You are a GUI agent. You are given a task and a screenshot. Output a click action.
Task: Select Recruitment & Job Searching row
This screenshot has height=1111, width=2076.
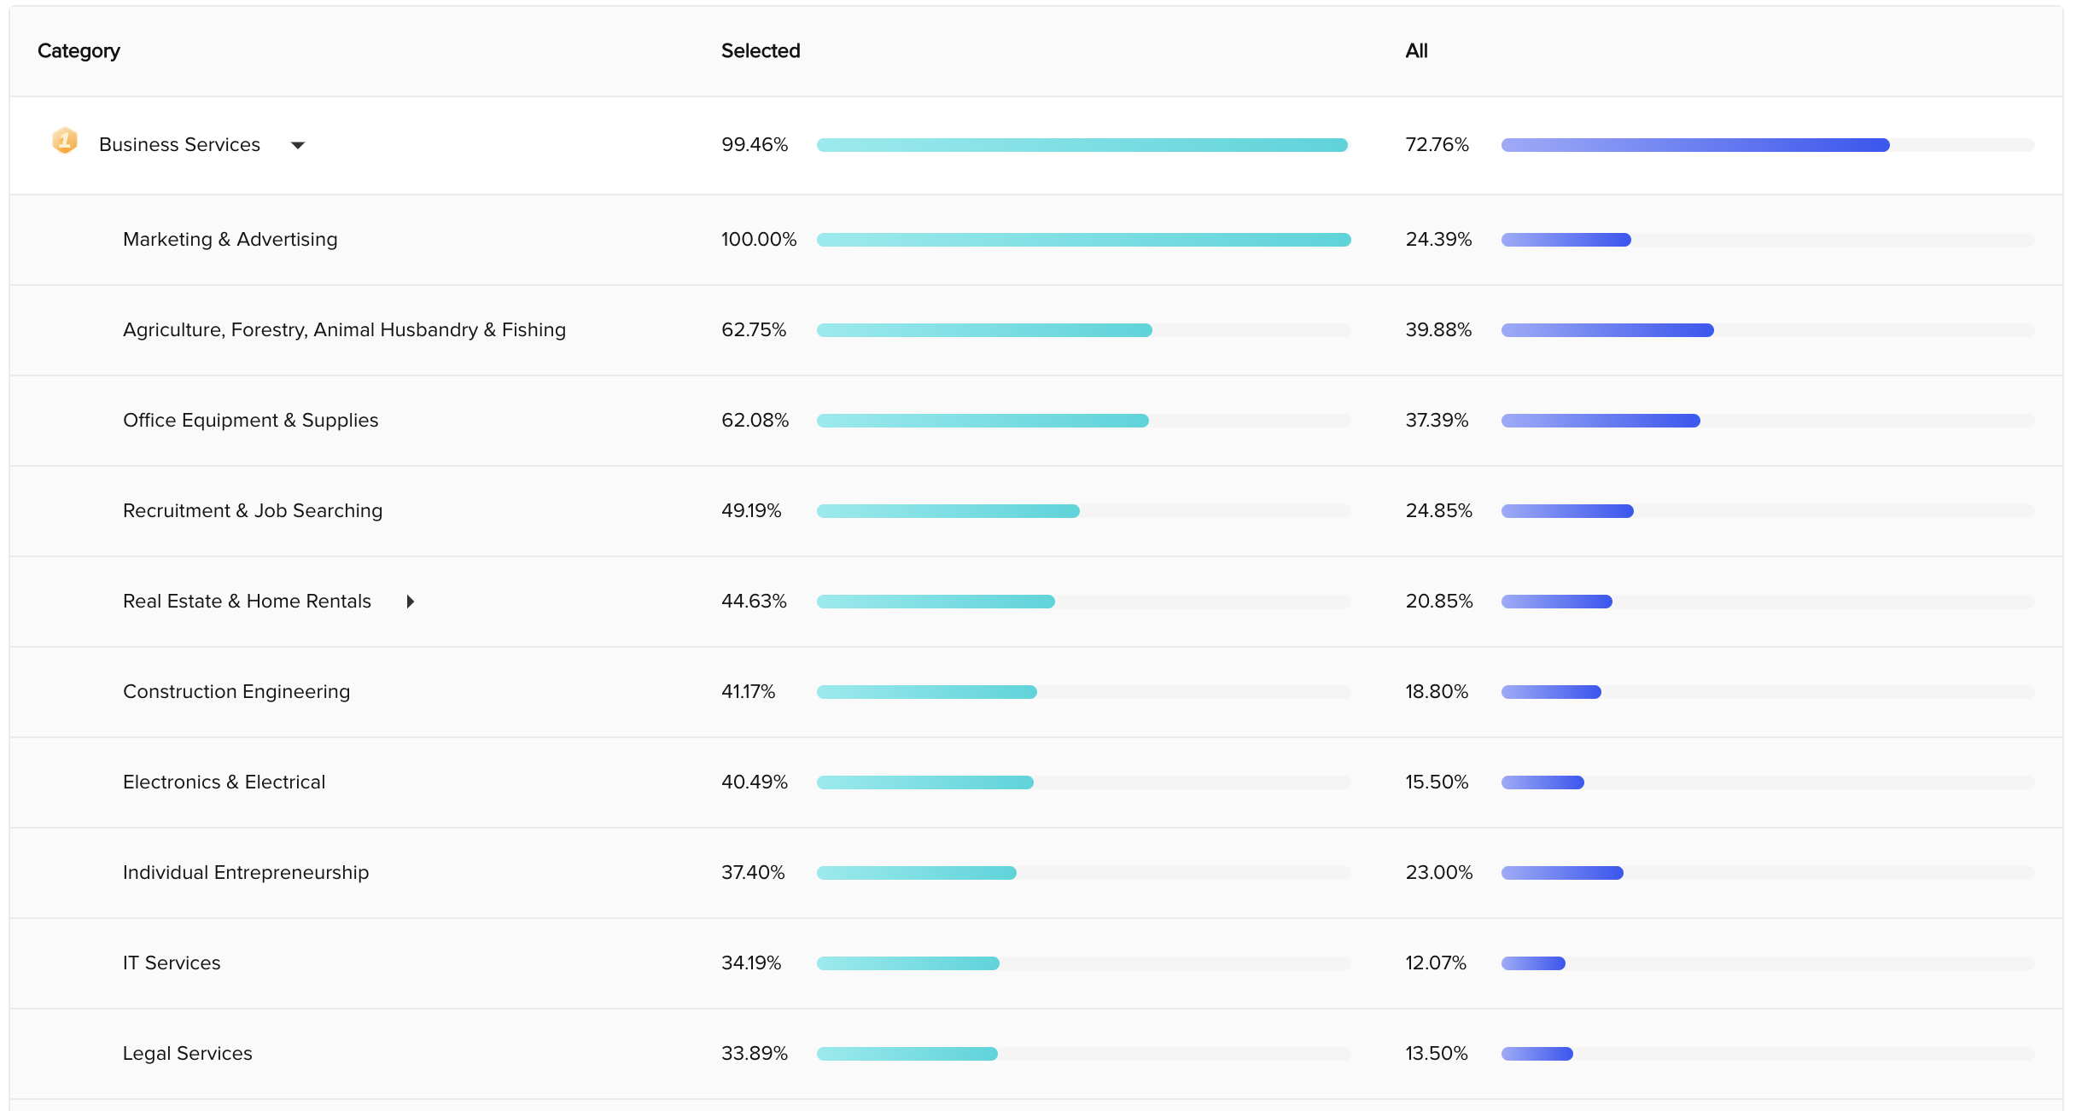tap(1036, 511)
